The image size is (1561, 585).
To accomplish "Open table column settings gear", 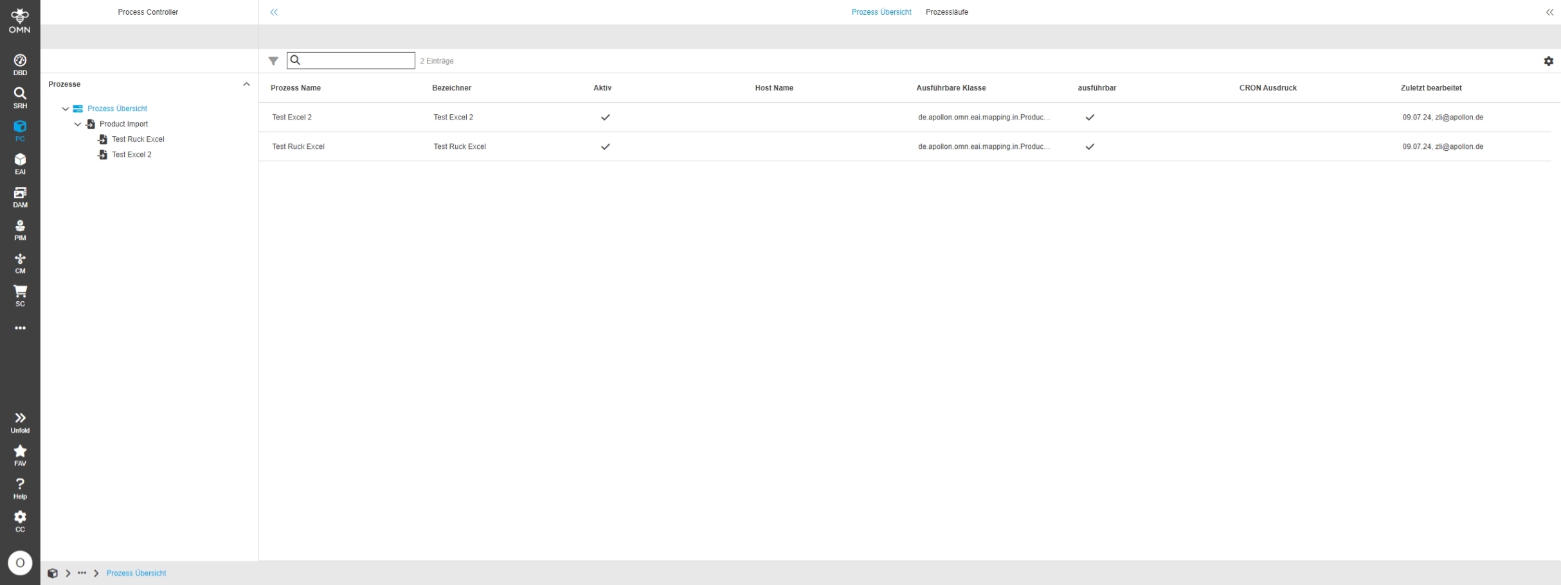I will [x=1548, y=61].
